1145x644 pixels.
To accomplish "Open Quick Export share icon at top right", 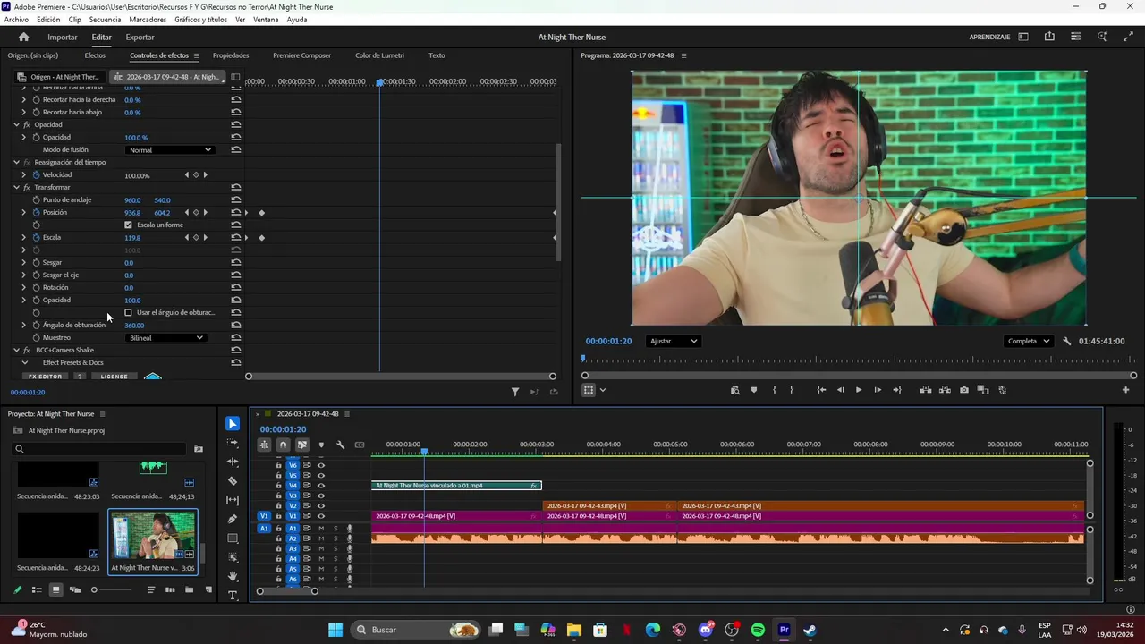I will click(x=1049, y=37).
